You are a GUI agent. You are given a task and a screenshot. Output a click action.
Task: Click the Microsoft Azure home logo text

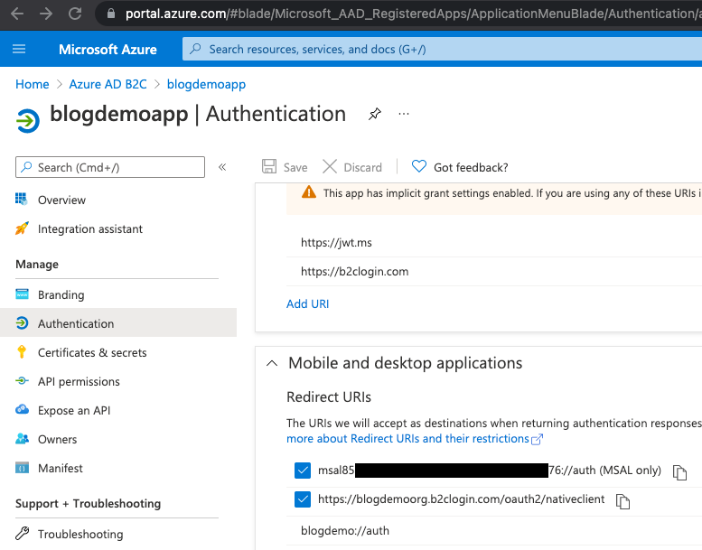coord(108,50)
